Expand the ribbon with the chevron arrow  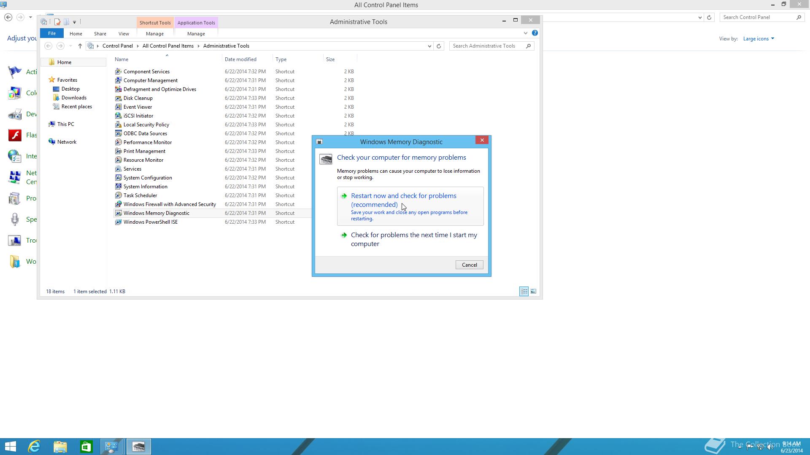525,33
